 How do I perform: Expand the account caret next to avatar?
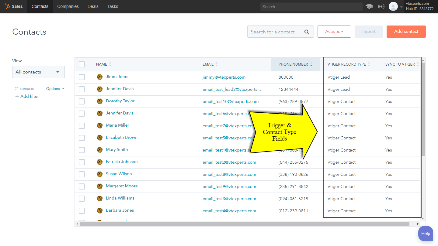coord(401,7)
